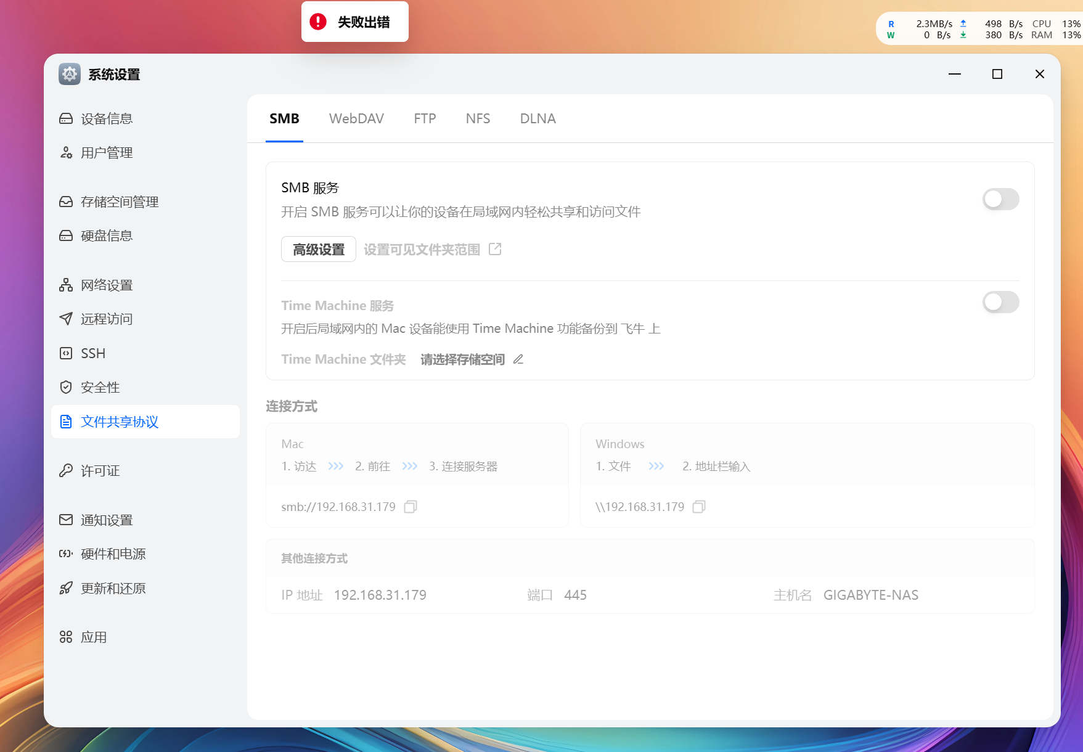Screen dimensions: 1083x752
Task: Open the DLNA tab
Action: pyautogui.click(x=537, y=118)
